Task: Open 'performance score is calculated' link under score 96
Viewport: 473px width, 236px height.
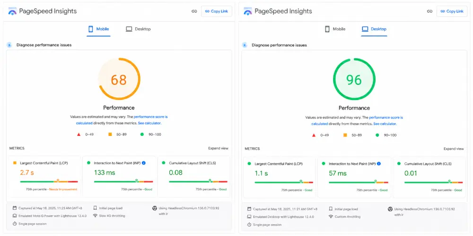Action: [357, 120]
